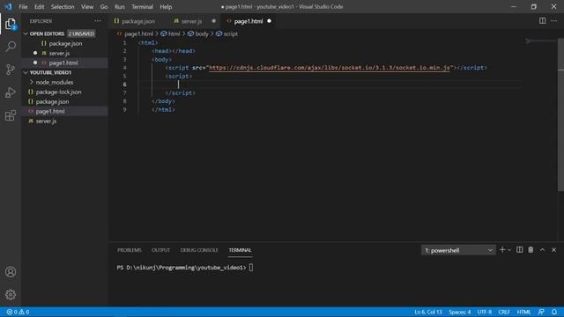Click the editor vertical scrollbar
Image resolution: width=564 pixels, height=317 pixels.
560,115
